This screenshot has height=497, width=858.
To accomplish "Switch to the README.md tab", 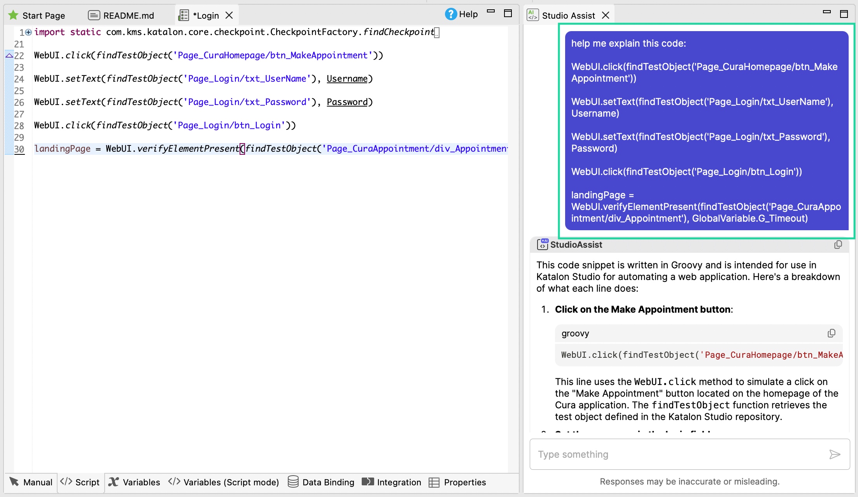I will 121,16.
